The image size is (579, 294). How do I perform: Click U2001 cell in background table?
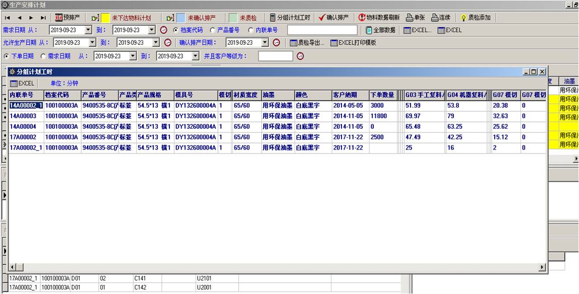pos(217,287)
